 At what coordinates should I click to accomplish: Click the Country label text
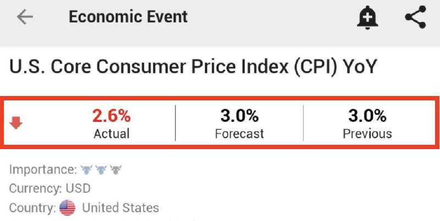(32, 208)
